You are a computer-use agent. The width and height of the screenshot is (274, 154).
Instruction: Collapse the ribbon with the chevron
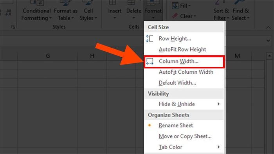[x=268, y=27]
